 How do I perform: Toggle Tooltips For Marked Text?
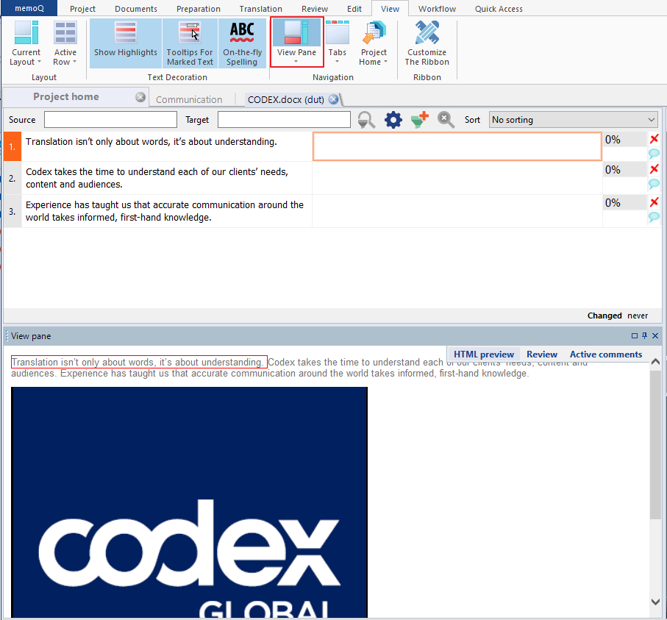pyautogui.click(x=190, y=42)
